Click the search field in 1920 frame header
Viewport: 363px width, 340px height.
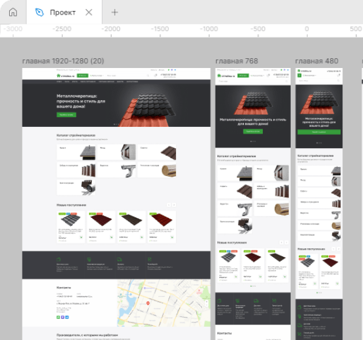(x=128, y=75)
